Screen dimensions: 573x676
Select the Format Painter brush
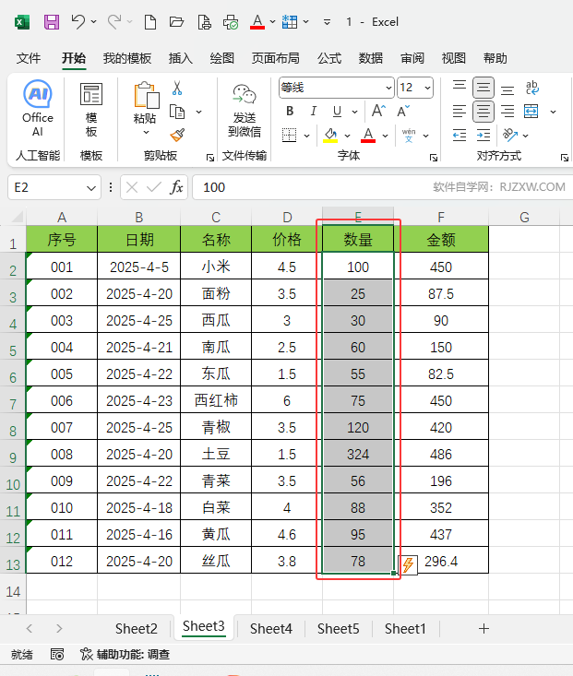tap(177, 136)
